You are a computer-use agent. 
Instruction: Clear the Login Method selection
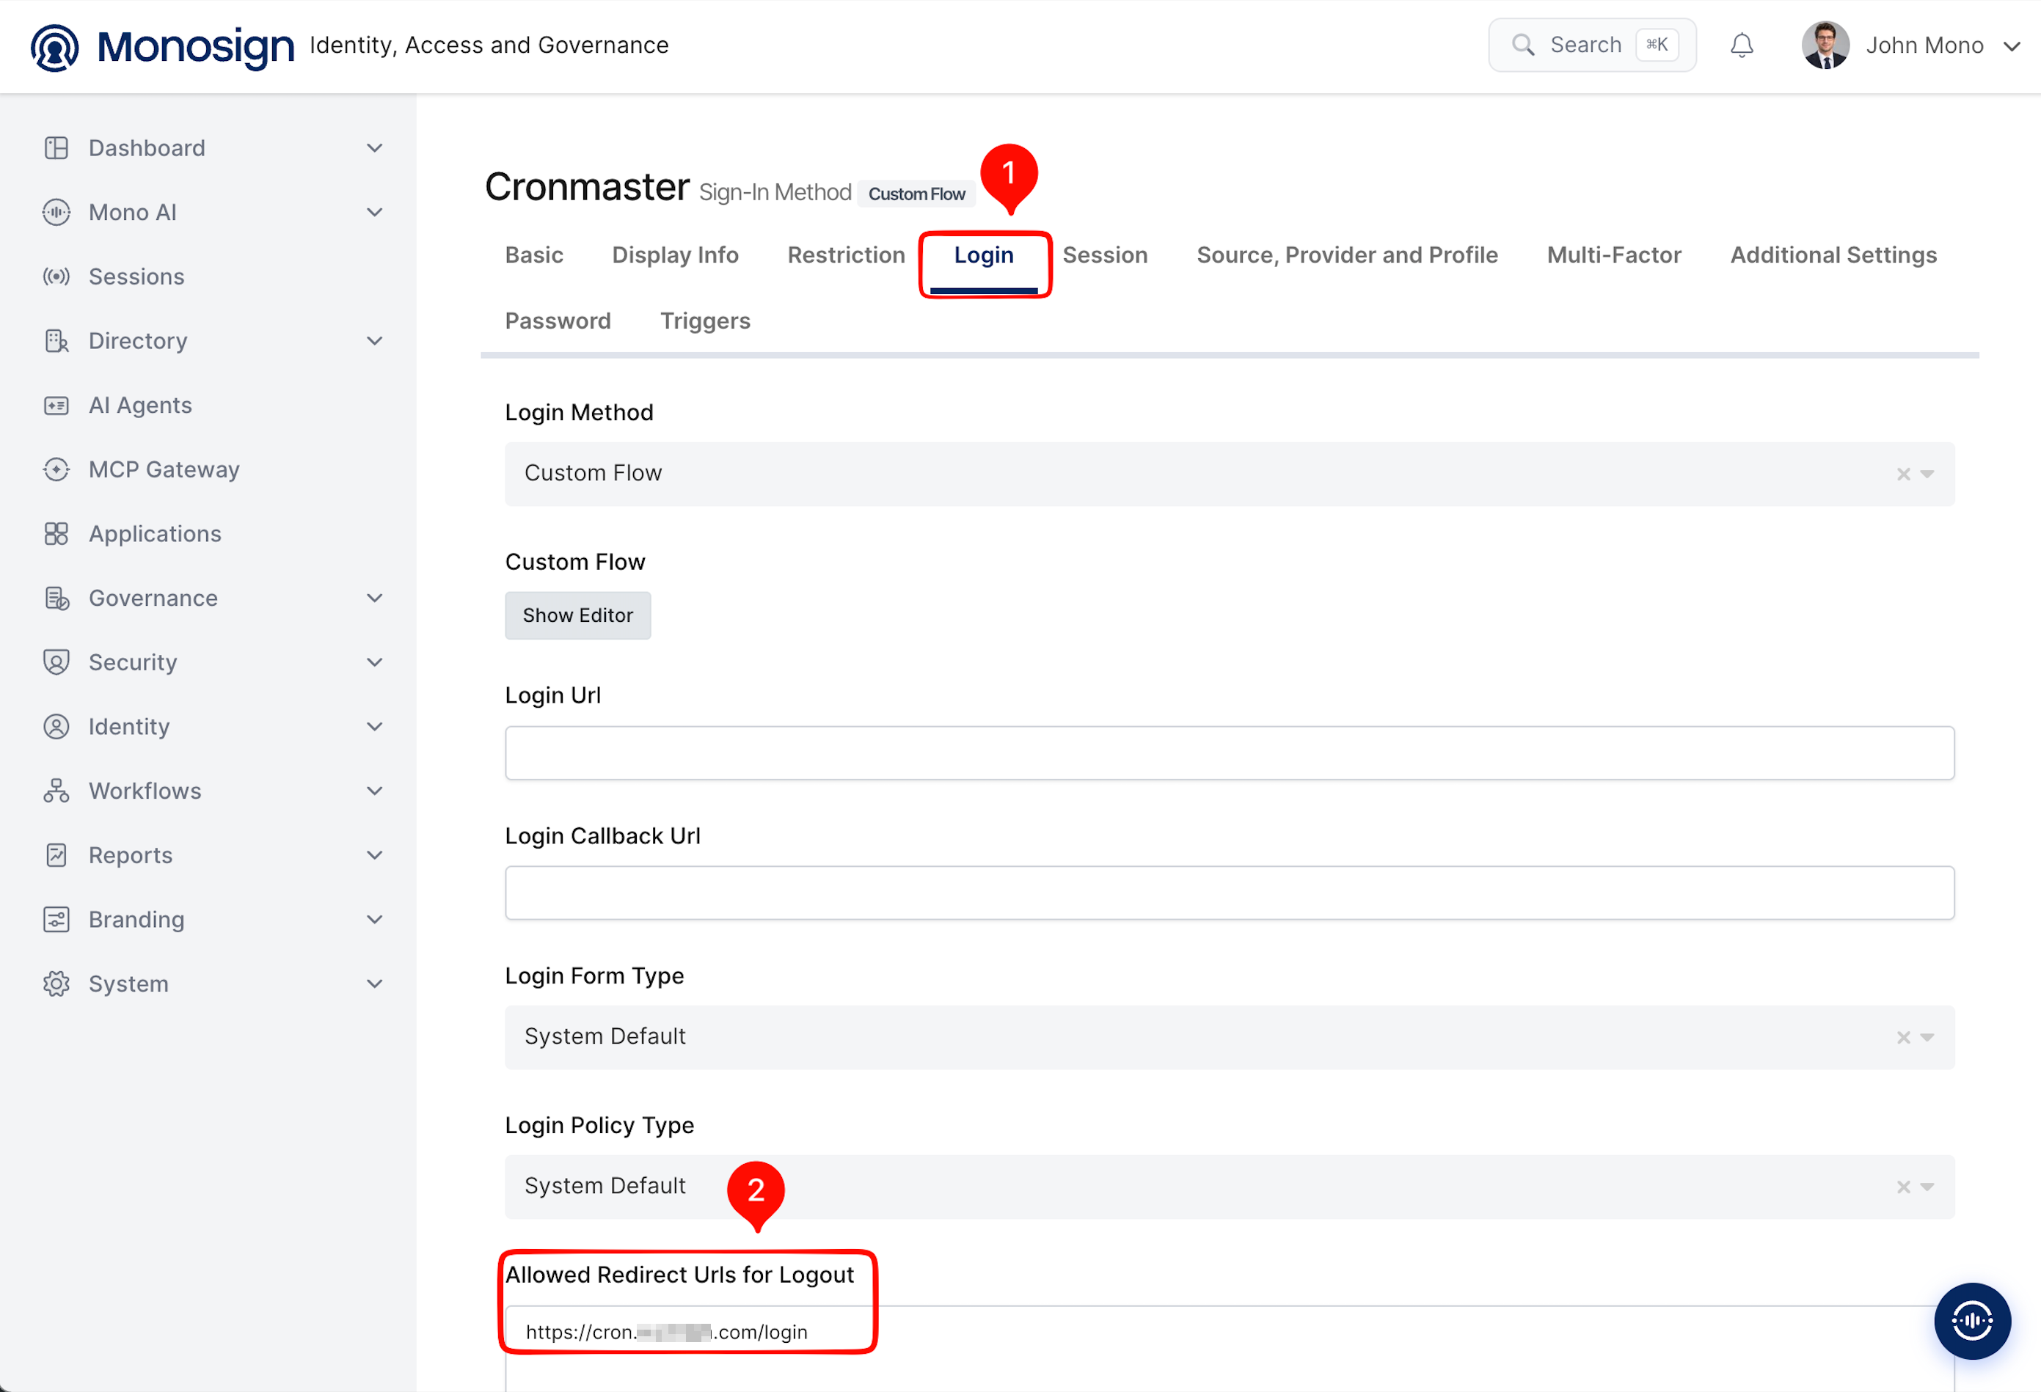click(1903, 474)
